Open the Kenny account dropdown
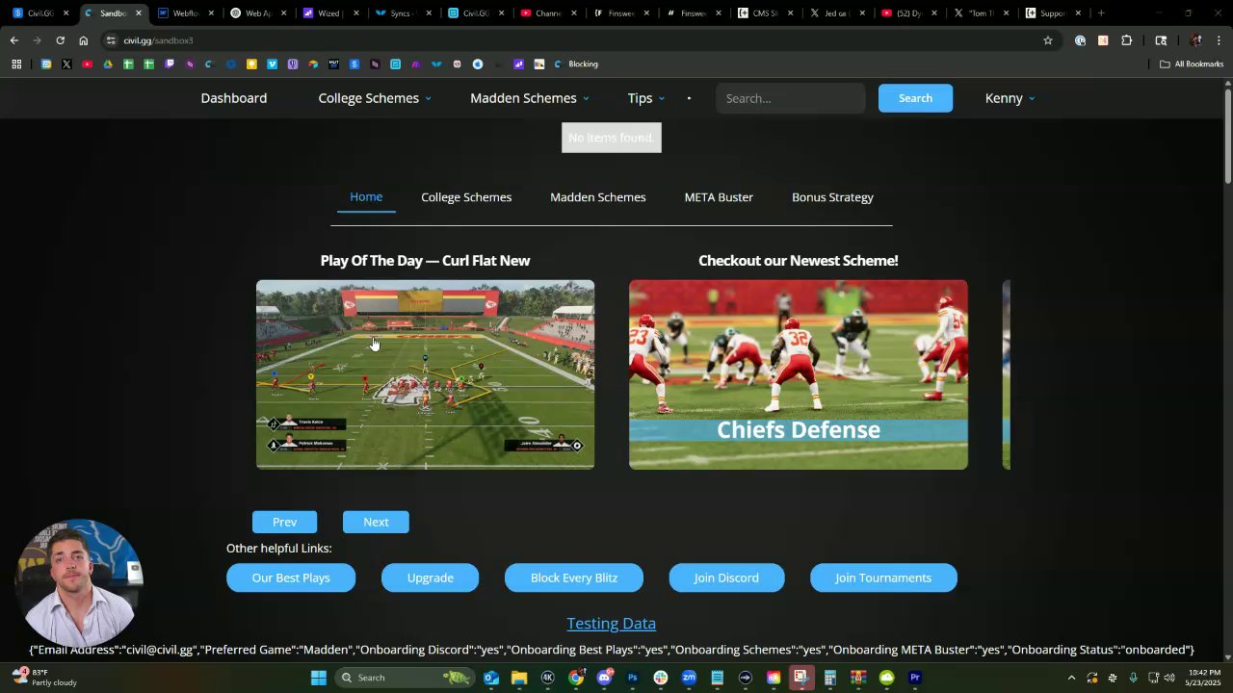 [1010, 98]
